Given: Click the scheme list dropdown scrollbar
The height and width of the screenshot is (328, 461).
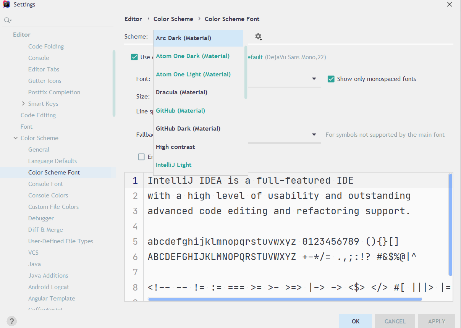Looking at the screenshot, I should pyautogui.click(x=246, y=73).
